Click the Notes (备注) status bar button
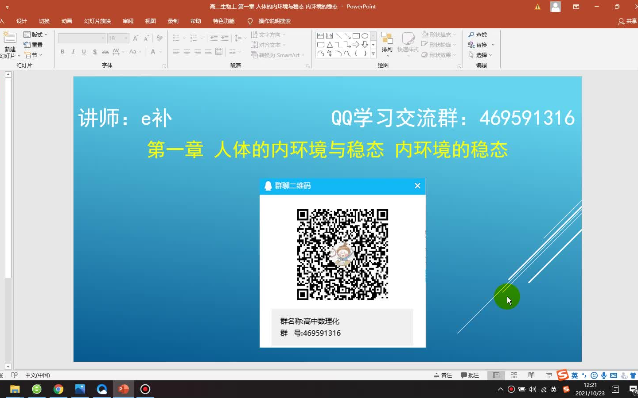Screen dimensions: 638x398 point(443,375)
